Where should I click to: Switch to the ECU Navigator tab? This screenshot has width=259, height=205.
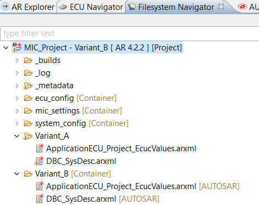coord(91,7)
